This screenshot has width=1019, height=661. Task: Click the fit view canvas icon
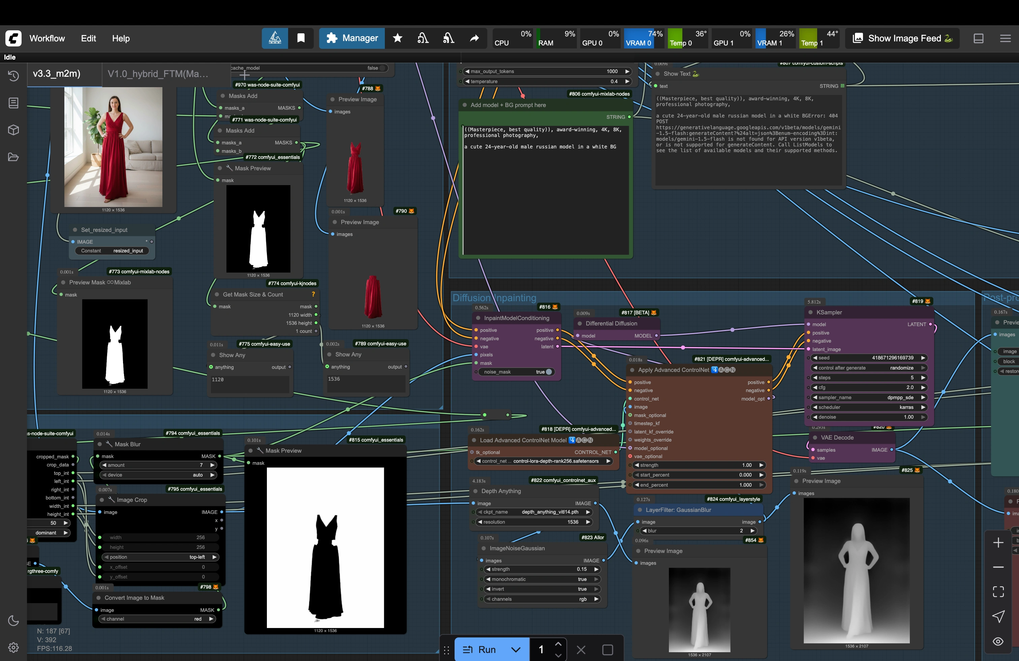tap(998, 592)
